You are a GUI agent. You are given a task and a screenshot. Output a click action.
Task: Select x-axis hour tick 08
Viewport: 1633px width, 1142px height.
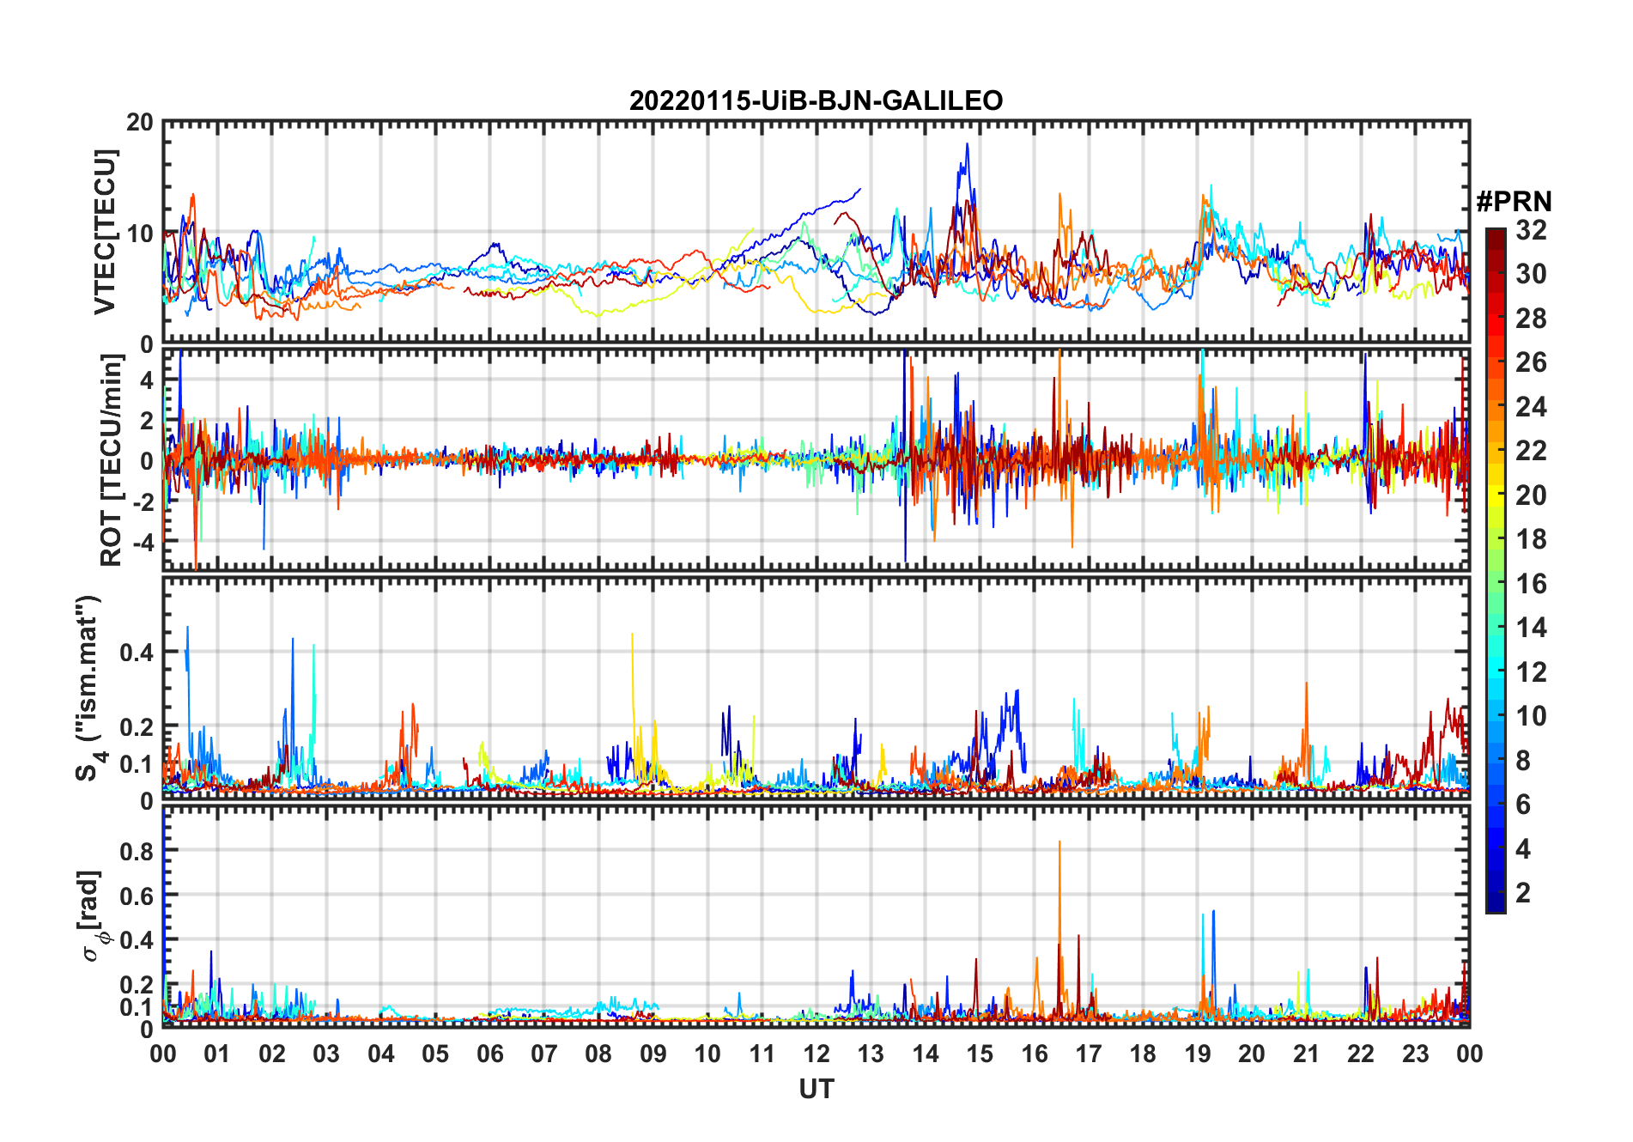pos(598,1054)
